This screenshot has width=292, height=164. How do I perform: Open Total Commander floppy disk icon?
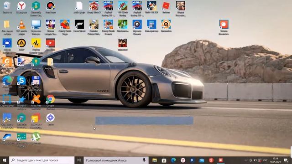coord(36,81)
